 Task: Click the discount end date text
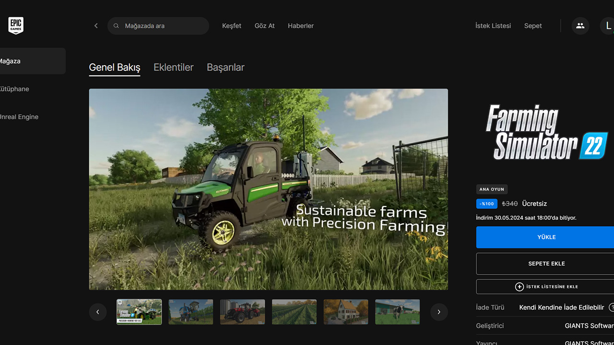(x=526, y=218)
